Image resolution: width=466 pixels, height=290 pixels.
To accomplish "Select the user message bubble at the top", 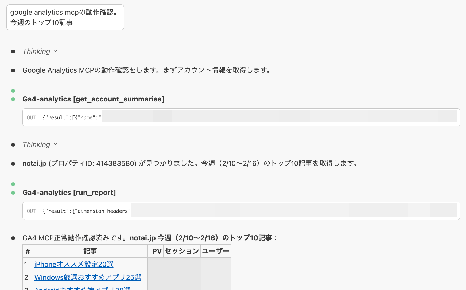I will click(65, 17).
